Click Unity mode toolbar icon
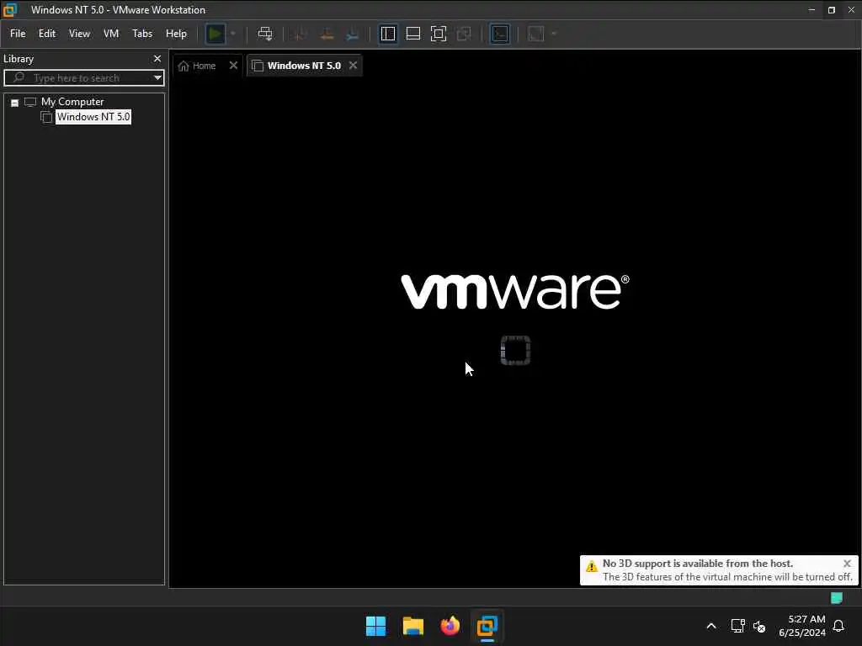The image size is (862, 646). click(x=464, y=34)
